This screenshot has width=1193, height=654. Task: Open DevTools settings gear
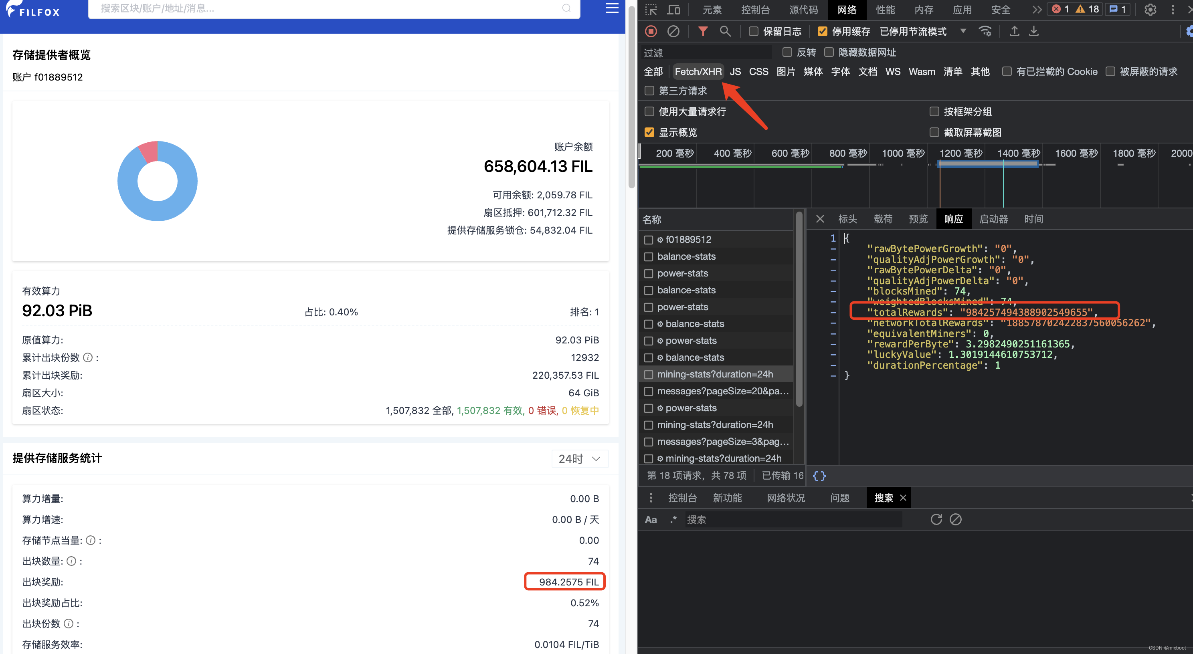click(x=1151, y=10)
